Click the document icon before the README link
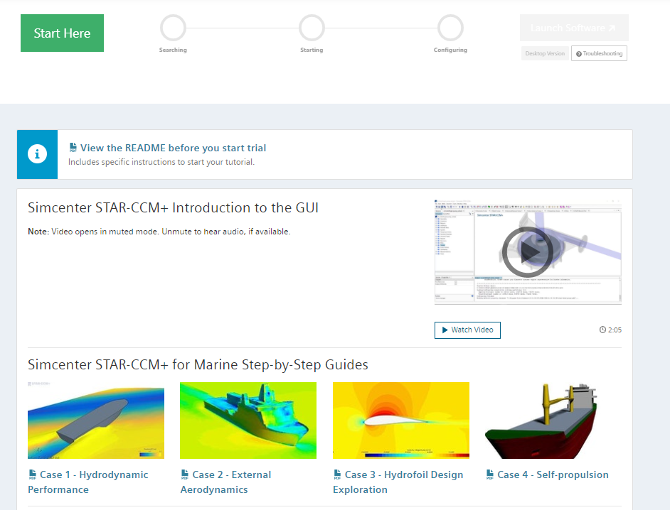This screenshot has width=670, height=510. pos(72,147)
